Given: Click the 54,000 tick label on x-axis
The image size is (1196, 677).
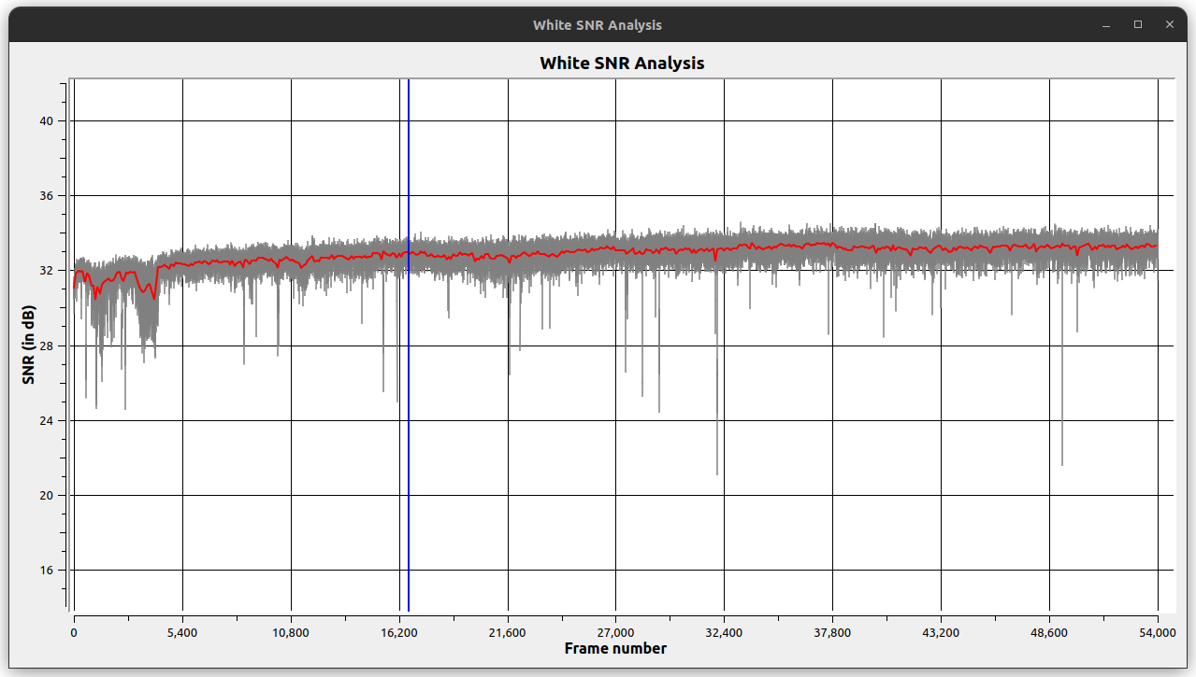Looking at the screenshot, I should click(x=1158, y=632).
